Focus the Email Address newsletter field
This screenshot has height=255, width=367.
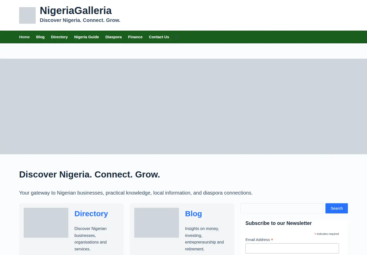coord(292,248)
